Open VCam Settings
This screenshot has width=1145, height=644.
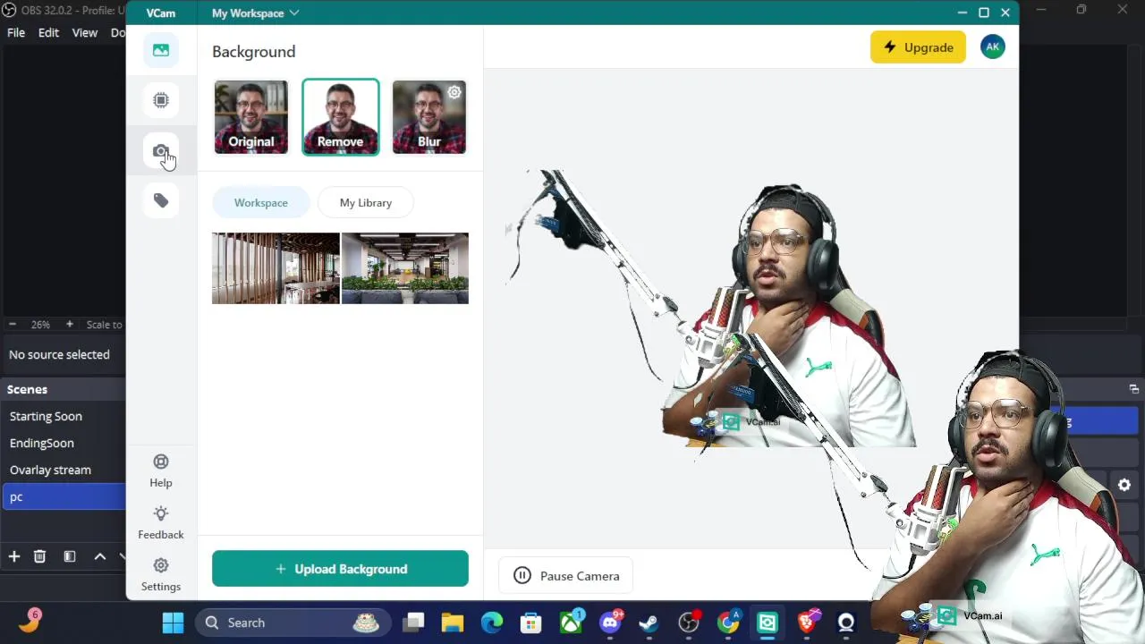pyautogui.click(x=161, y=574)
